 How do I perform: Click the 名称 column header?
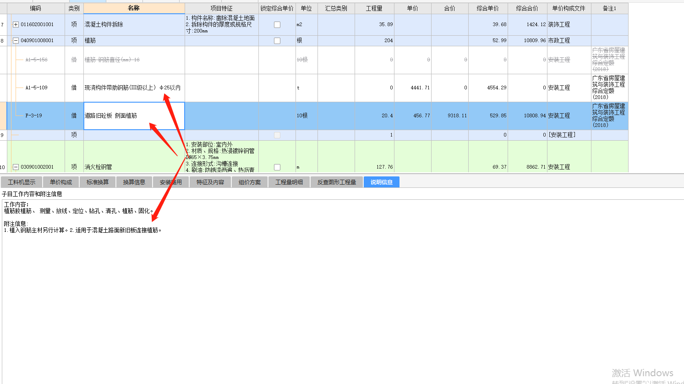[x=134, y=8]
